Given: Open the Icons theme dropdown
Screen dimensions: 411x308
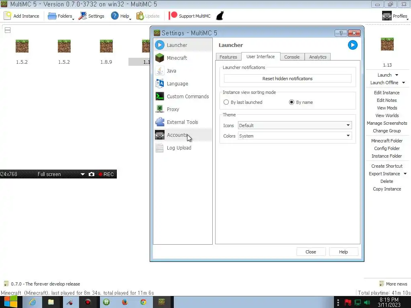Looking at the screenshot, I should click(295, 125).
